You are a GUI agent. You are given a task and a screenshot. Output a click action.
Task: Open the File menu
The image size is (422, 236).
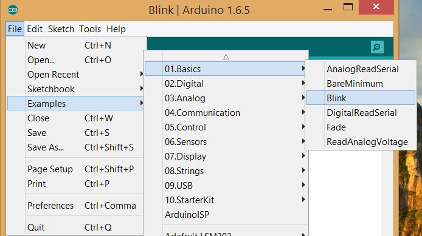pyautogui.click(x=15, y=29)
